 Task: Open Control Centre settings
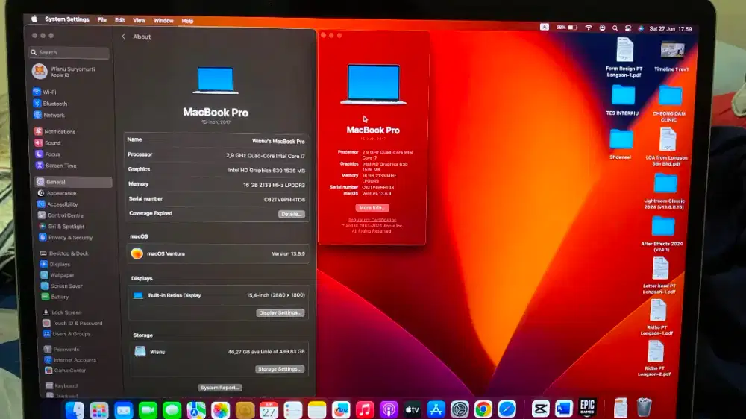(x=61, y=216)
